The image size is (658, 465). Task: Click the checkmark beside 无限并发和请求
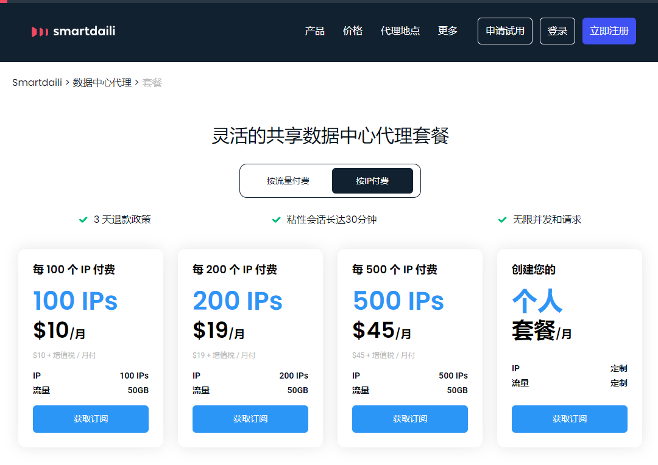coord(502,220)
